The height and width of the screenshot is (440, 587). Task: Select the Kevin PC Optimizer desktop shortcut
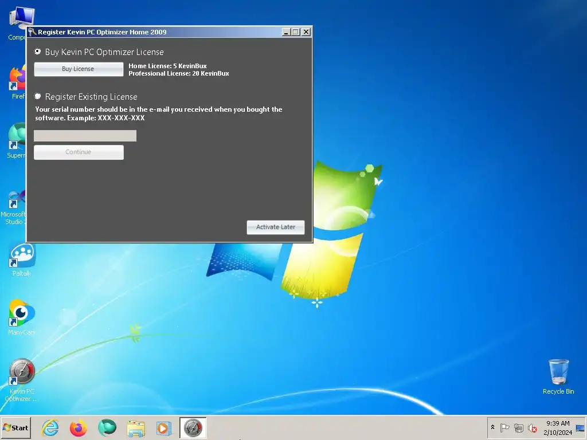(22, 380)
